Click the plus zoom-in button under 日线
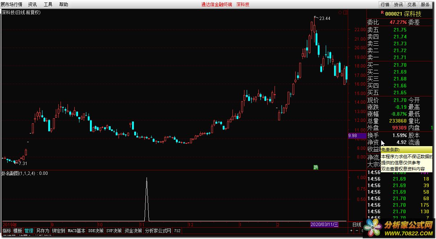Viewport: 436px width, 239px height. coord(351,231)
